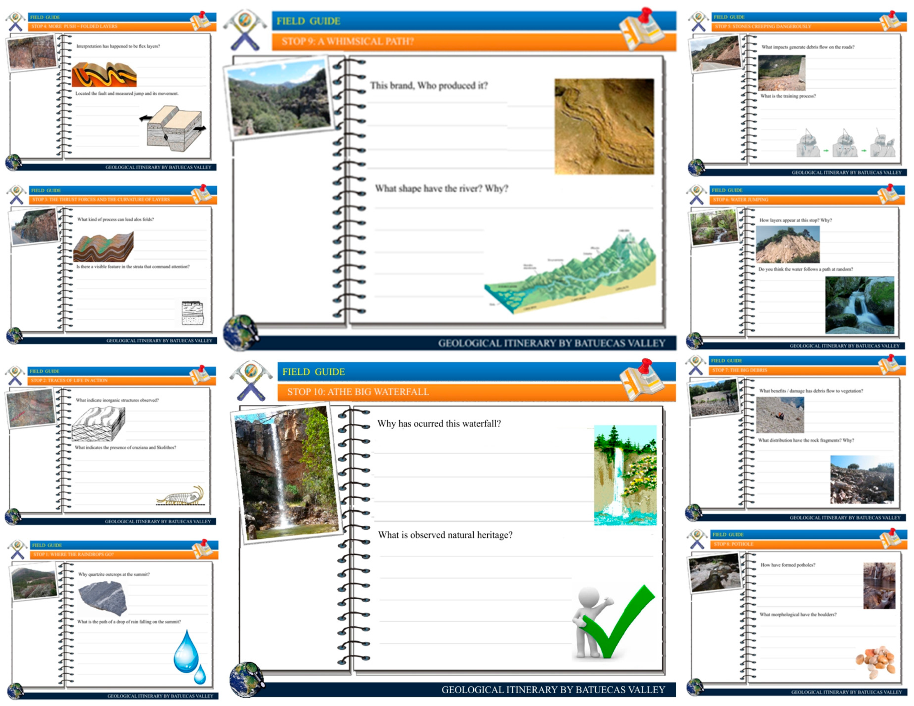This screenshot has height=706, width=914.
Task: Click the globe with magnifier at Stop 9 footer
Action: pos(241,332)
